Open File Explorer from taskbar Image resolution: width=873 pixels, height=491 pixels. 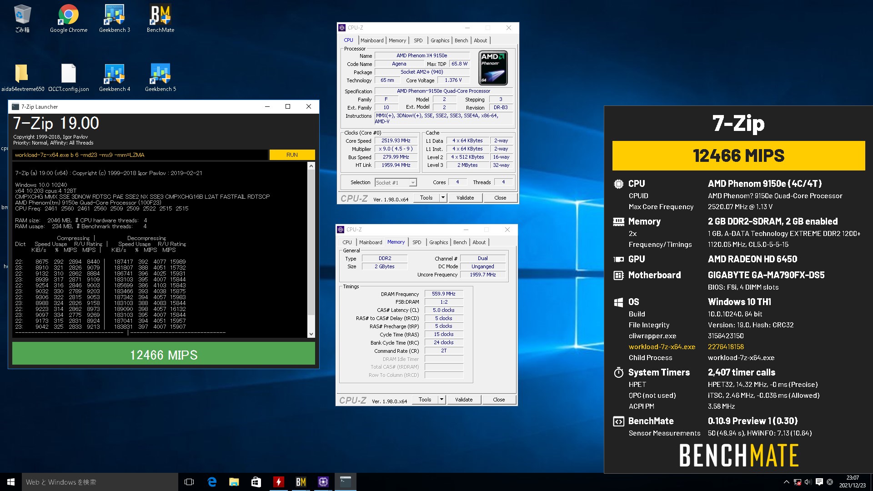click(x=234, y=482)
